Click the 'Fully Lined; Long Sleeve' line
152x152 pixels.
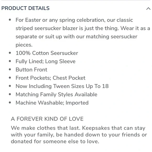point(46,62)
